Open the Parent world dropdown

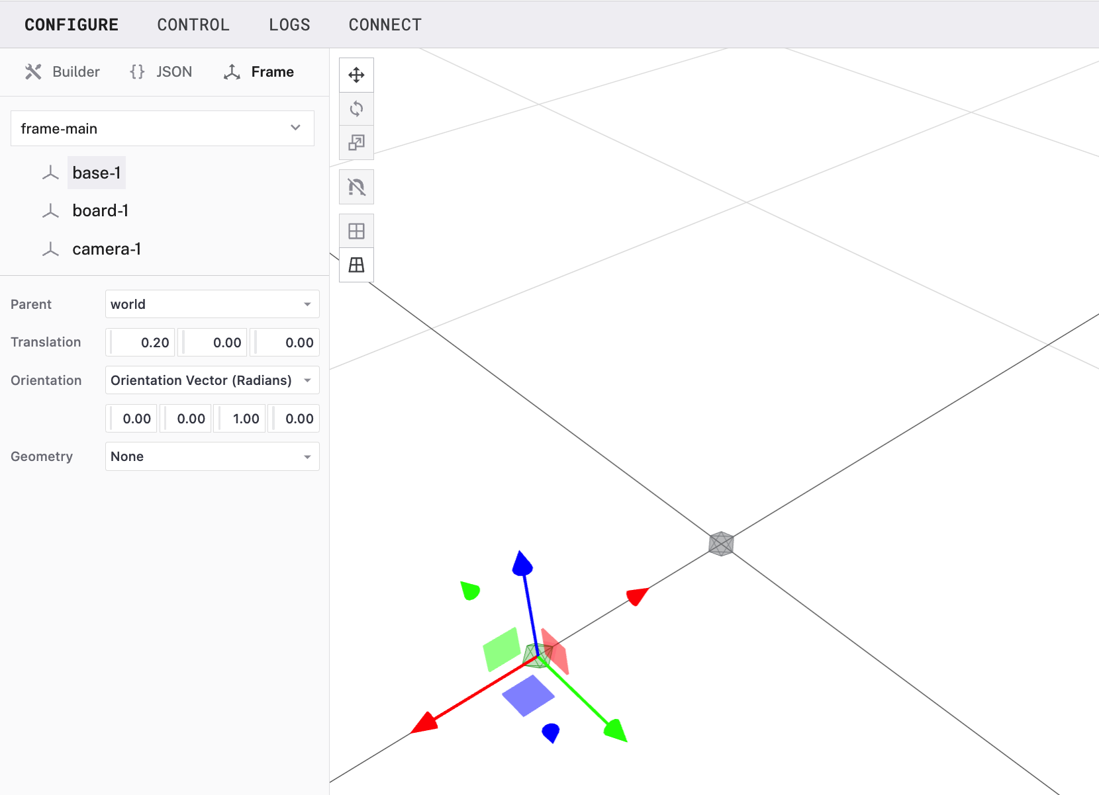click(212, 304)
